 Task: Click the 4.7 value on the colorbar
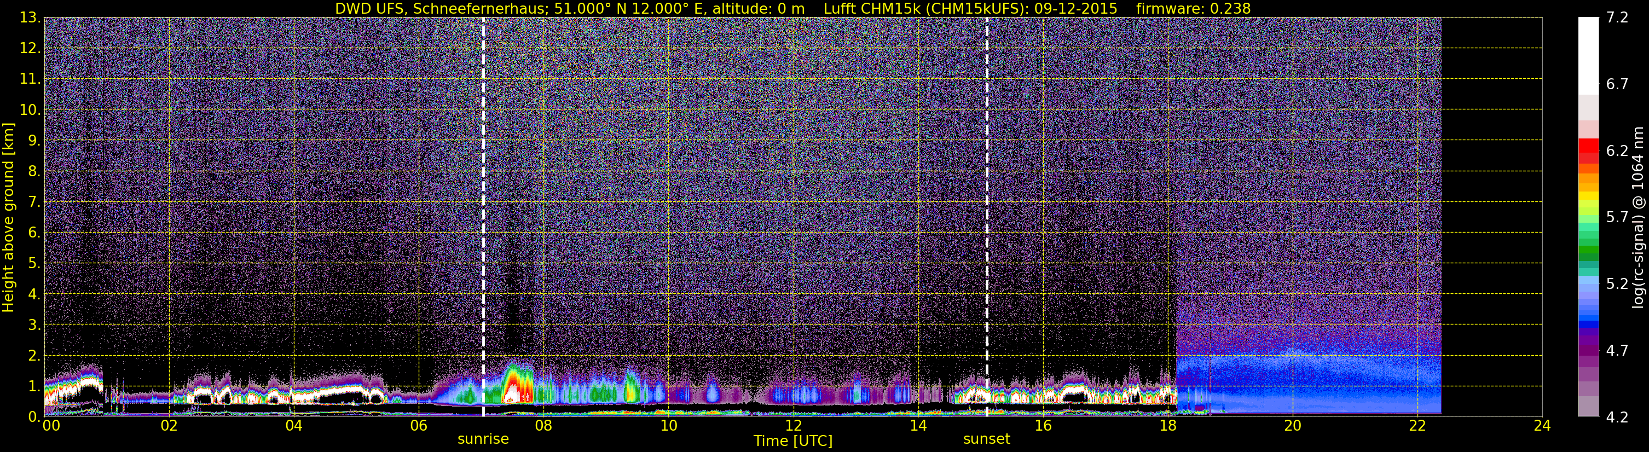[1617, 351]
